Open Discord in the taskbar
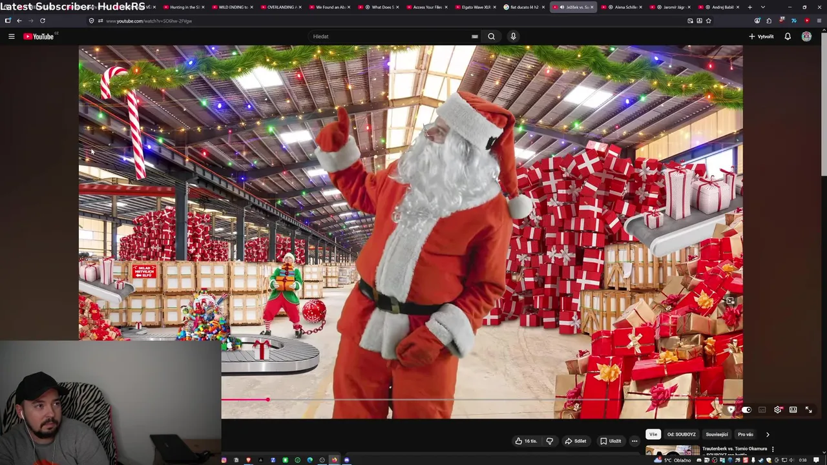This screenshot has width=827, height=465. (x=346, y=460)
